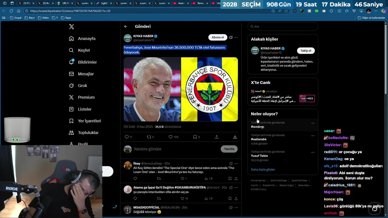The image size is (388, 218).
Task: Click the Ara search box
Action: [283, 26]
